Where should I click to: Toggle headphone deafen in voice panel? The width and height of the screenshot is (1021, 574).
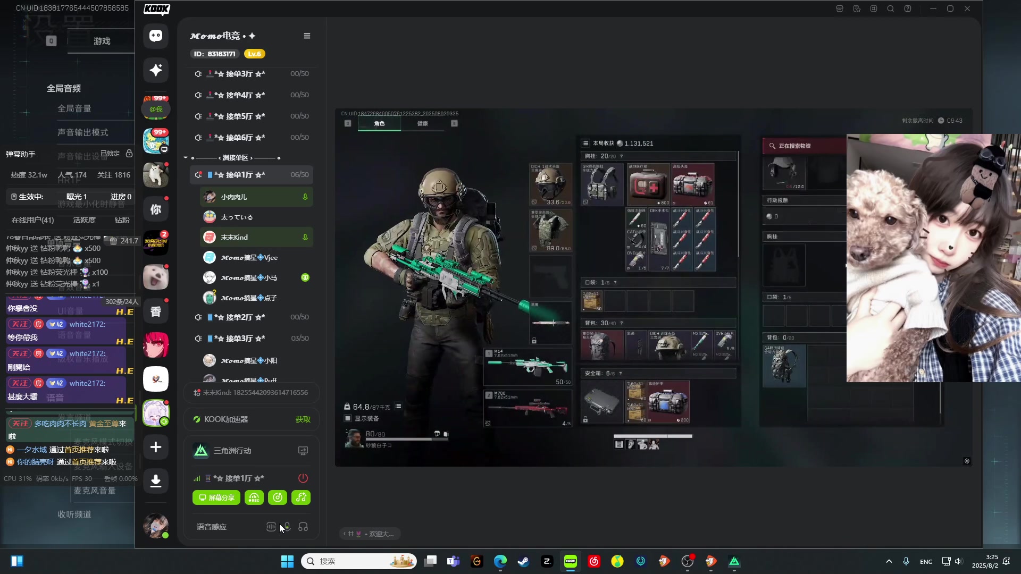[x=303, y=527]
